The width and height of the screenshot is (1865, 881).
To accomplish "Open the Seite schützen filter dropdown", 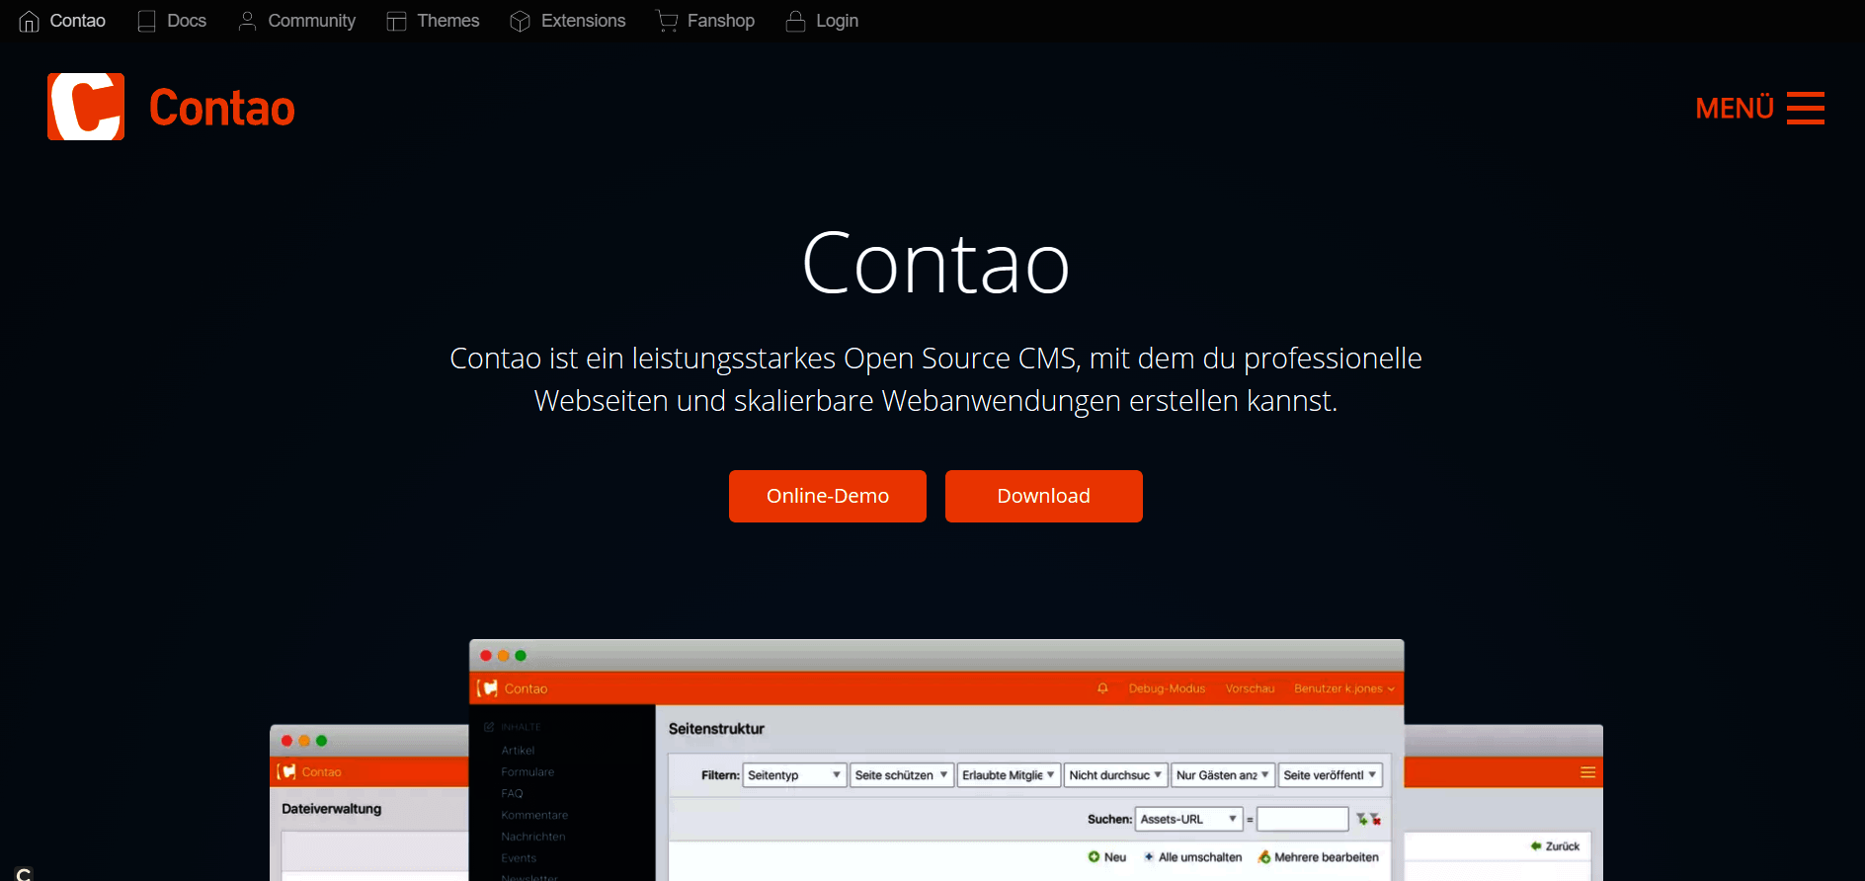I will pyautogui.click(x=901, y=775).
